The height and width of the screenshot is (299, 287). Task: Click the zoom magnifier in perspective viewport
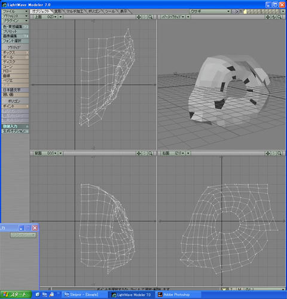280,17
